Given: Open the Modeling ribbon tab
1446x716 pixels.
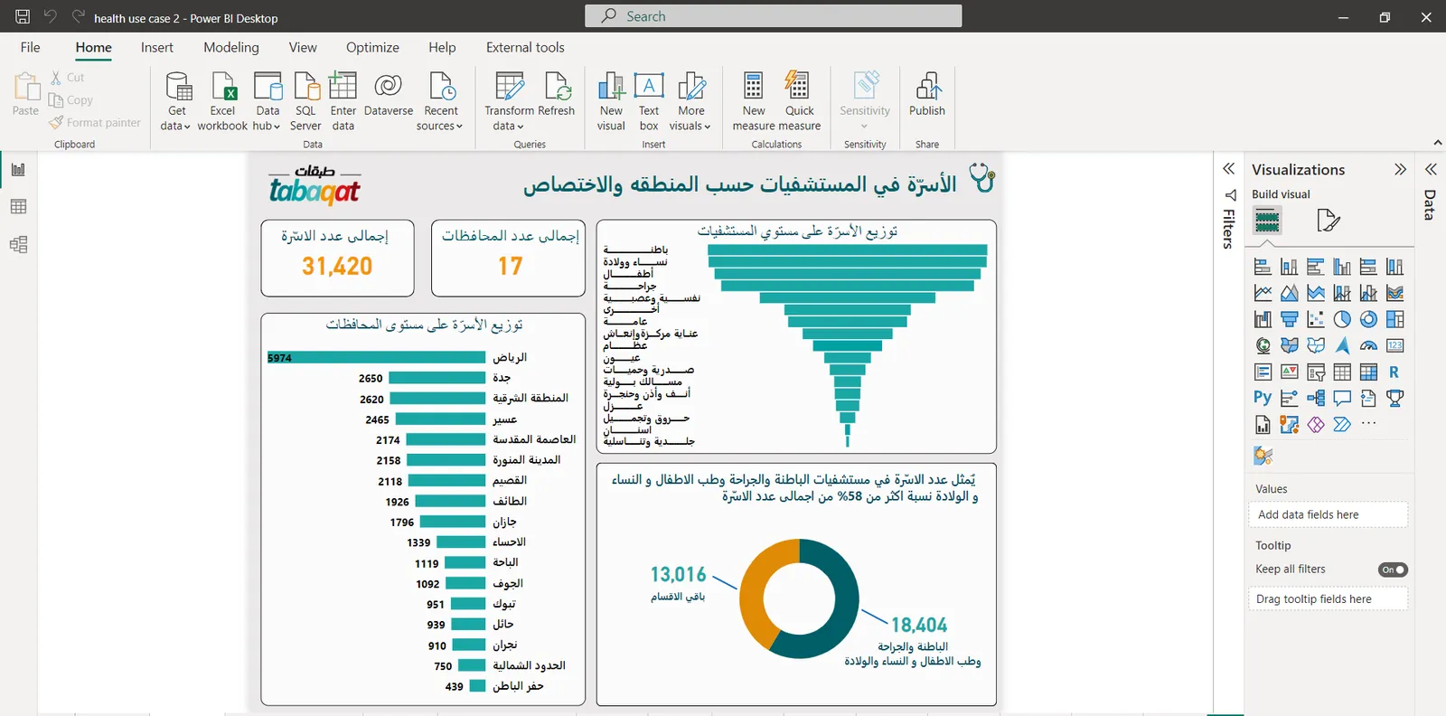Looking at the screenshot, I should pos(230,48).
